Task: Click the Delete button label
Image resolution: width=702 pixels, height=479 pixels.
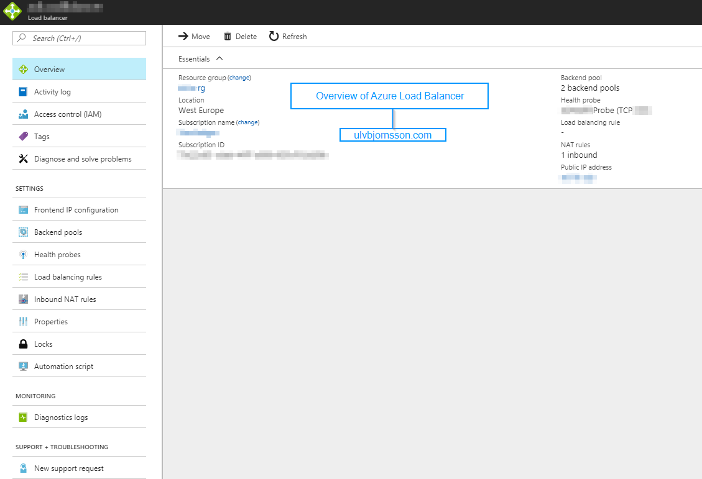Action: (246, 37)
